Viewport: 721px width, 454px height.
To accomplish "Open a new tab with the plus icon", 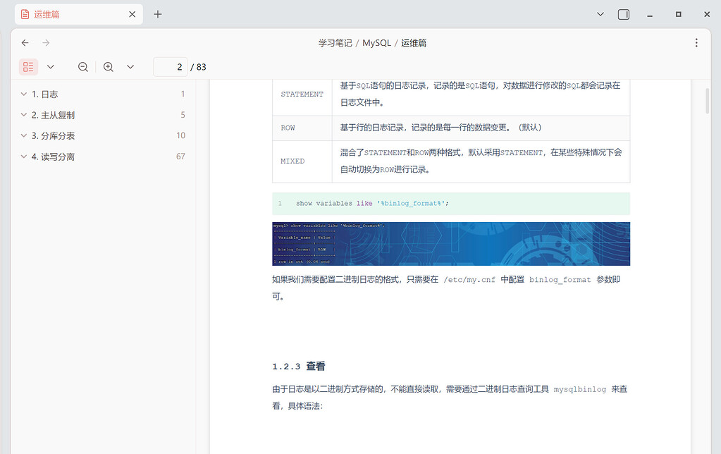I will pos(157,13).
